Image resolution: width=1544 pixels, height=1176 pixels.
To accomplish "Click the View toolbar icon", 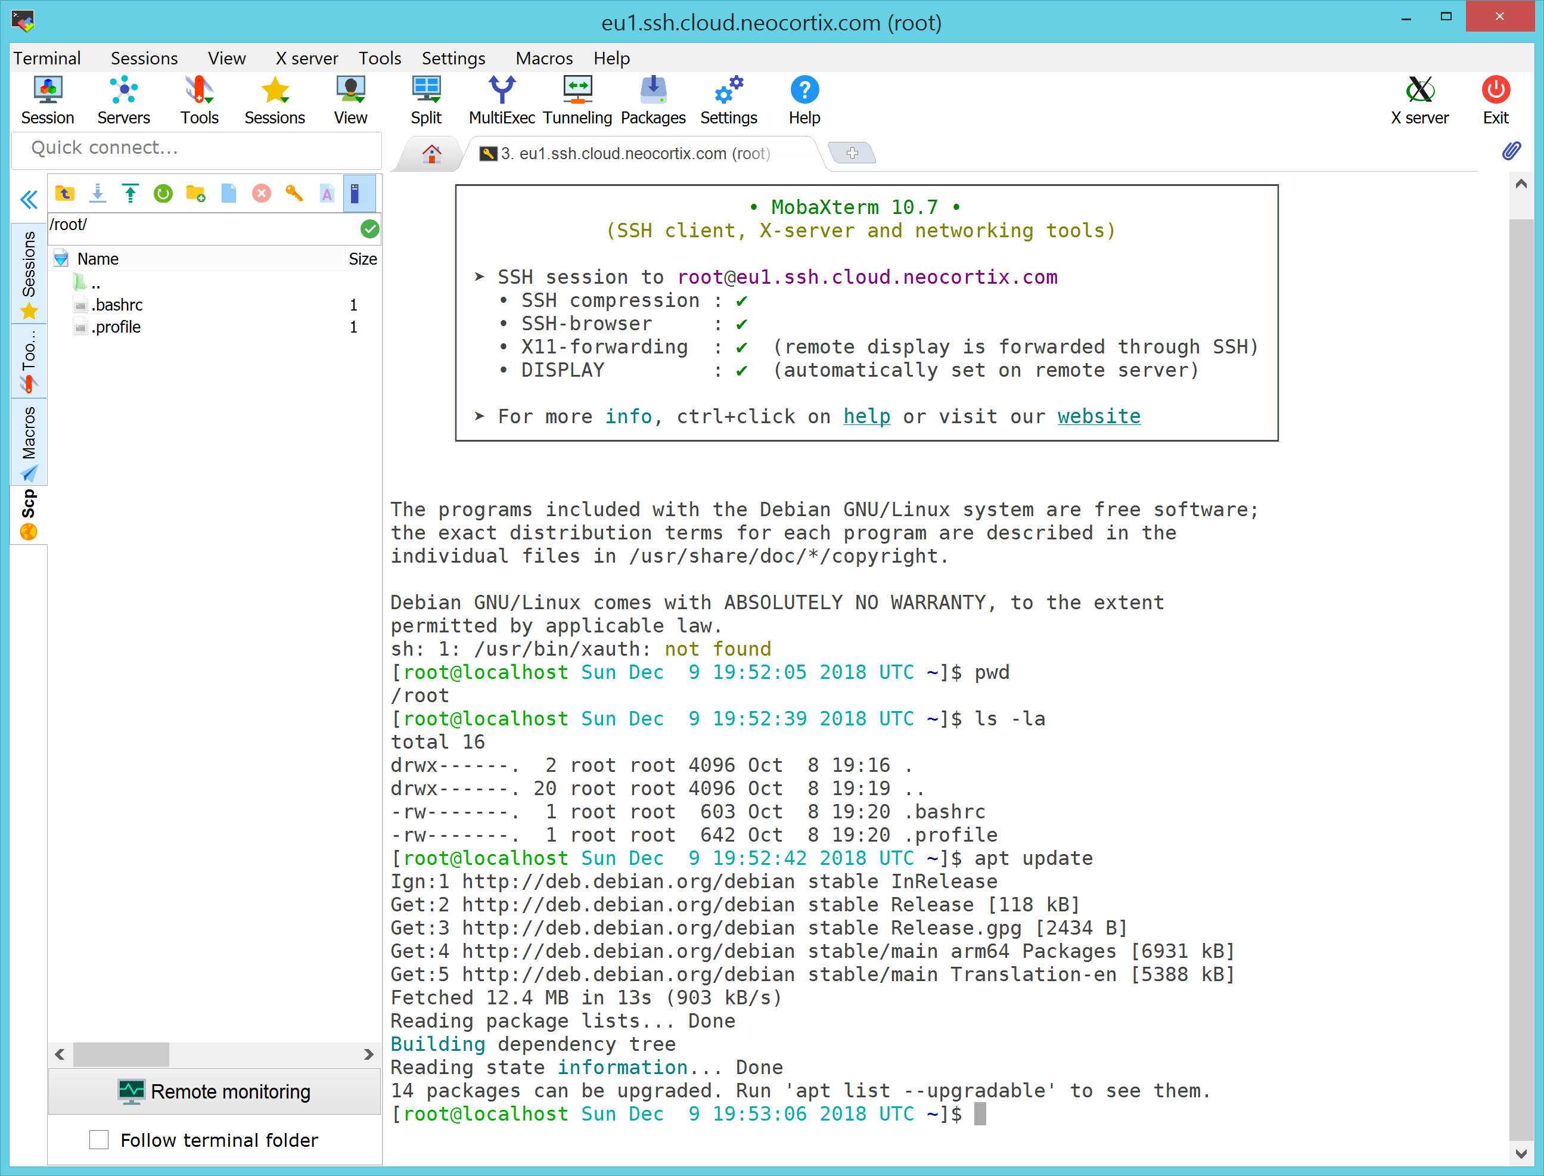I will point(350,100).
